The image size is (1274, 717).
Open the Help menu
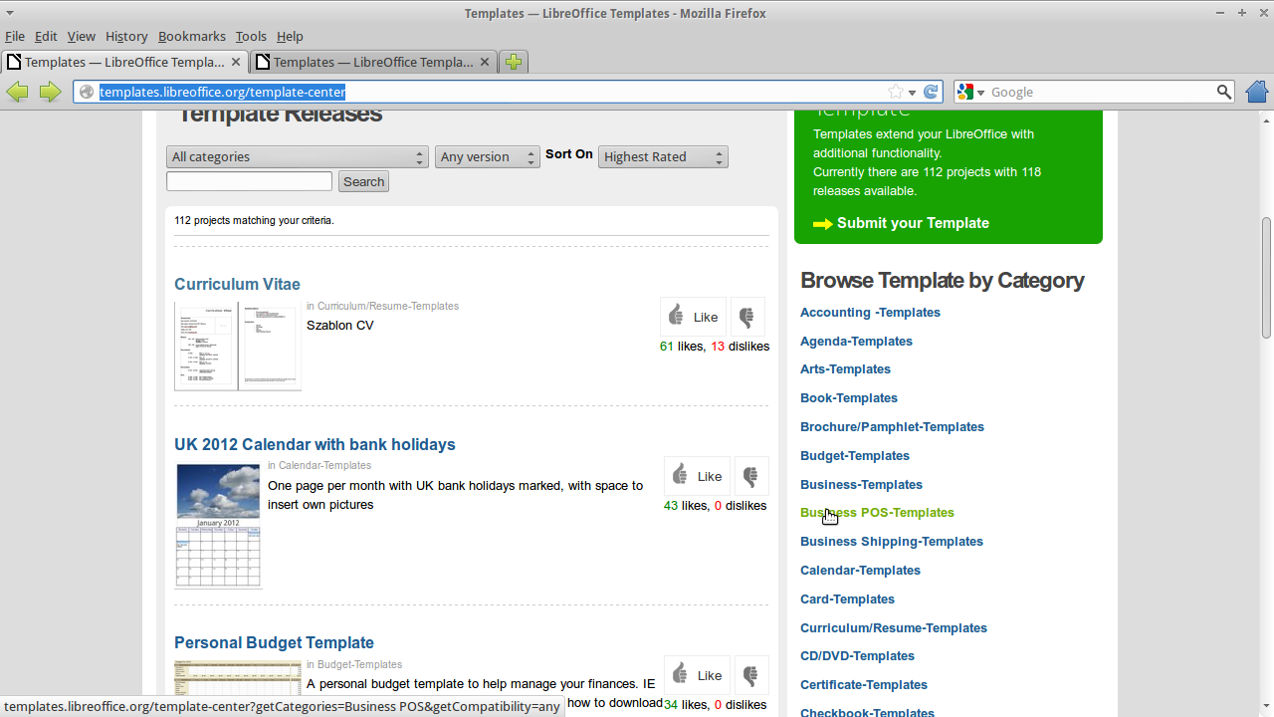[x=290, y=36]
